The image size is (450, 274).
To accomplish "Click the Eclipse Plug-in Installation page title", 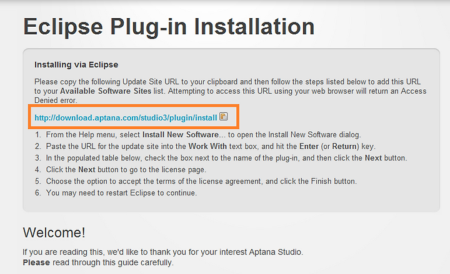I will click(169, 27).
